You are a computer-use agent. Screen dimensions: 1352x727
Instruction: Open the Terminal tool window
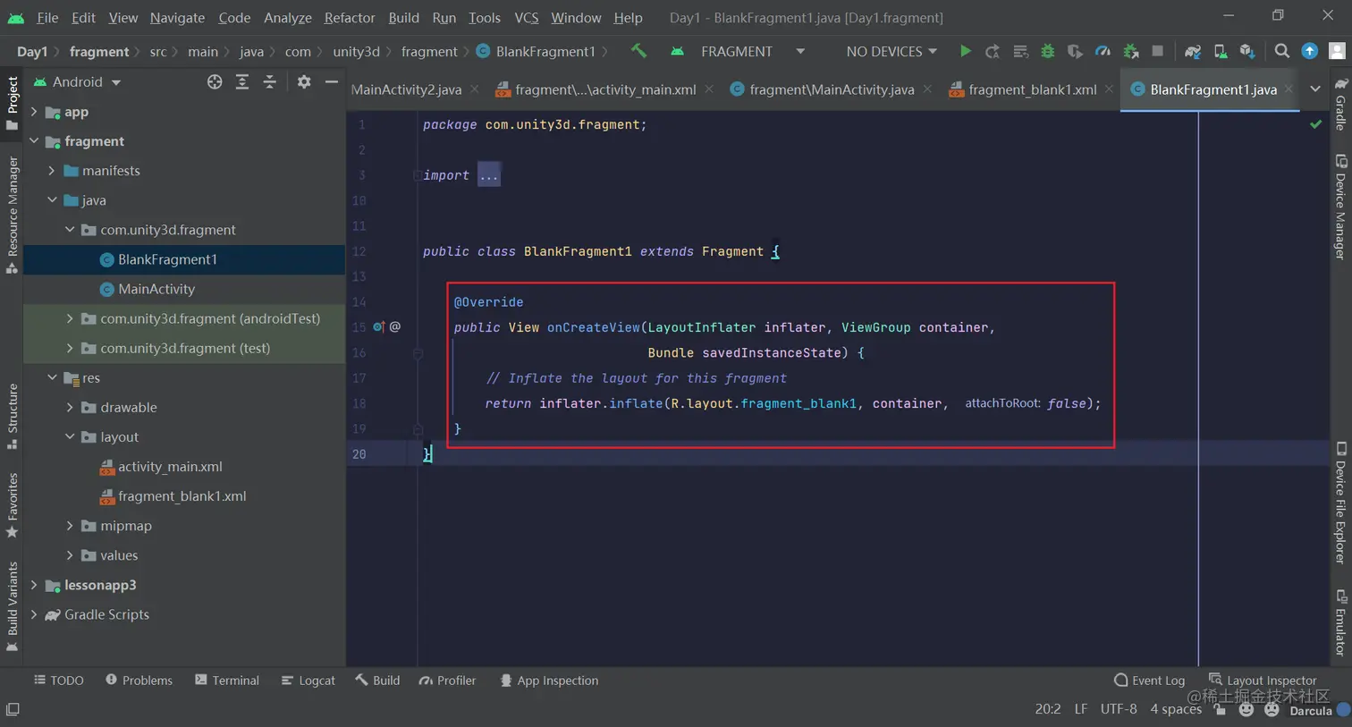coord(226,681)
